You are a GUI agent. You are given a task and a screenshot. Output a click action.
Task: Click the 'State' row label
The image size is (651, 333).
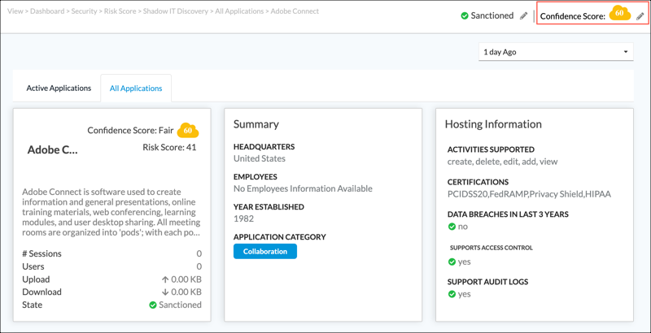click(33, 305)
